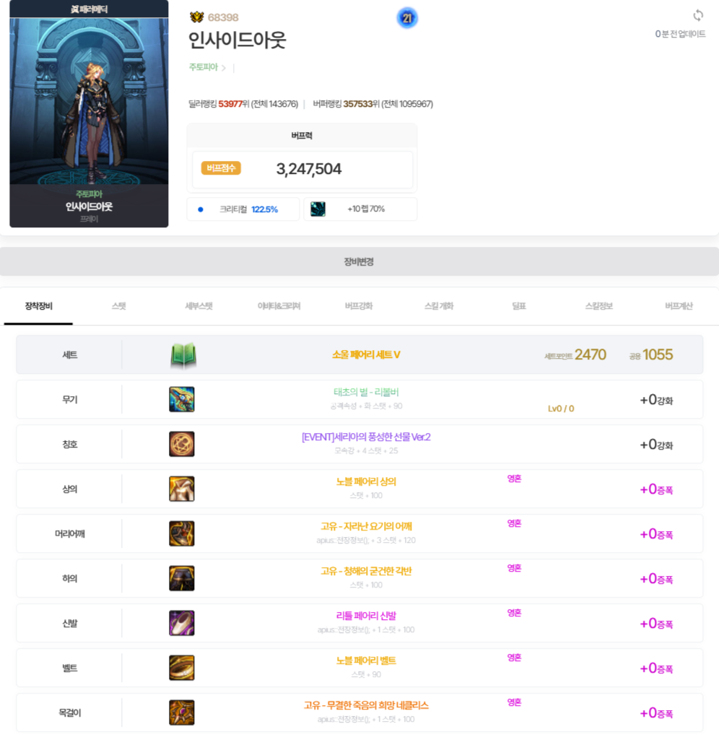Expand the 주토피ア adventure group chevron

224,68
